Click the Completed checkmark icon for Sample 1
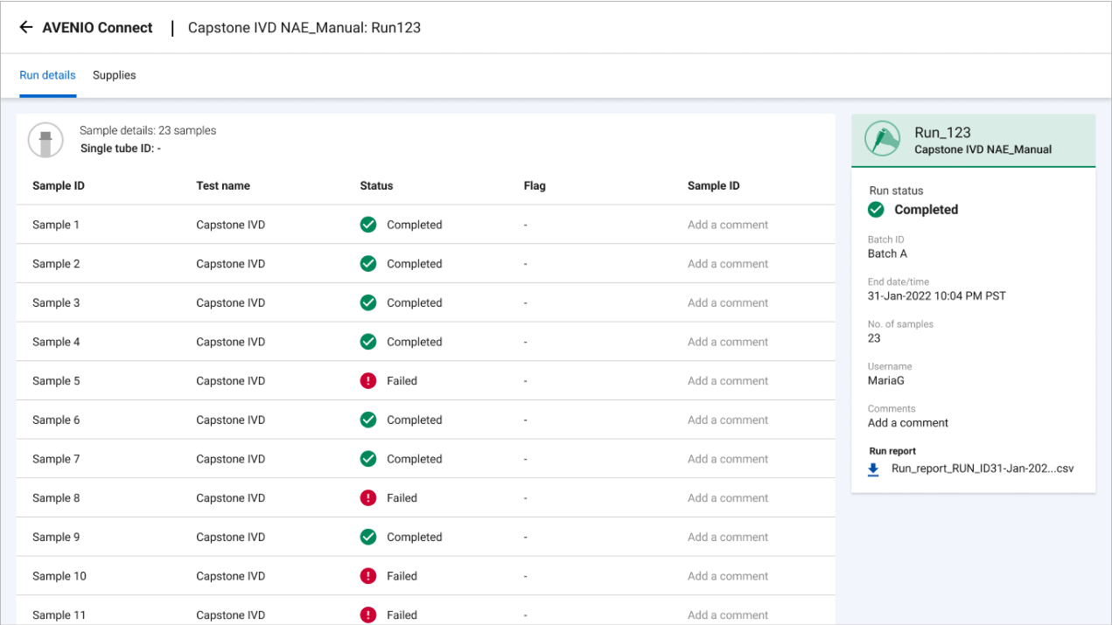This screenshot has height=625, width=1112. (368, 225)
